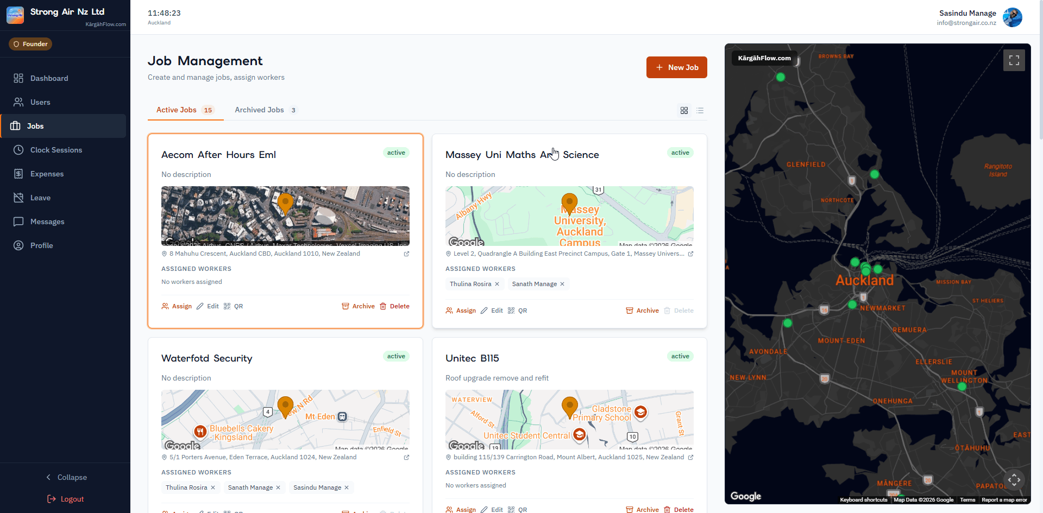
Task: Archive the Massey Uni Maths job
Action: 642,311
